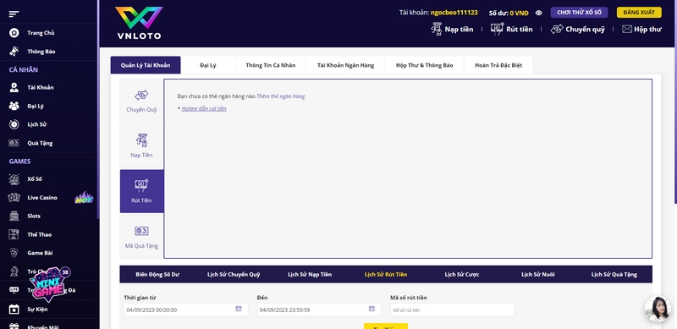677x329 pixels.
Task: Open the Hướng dẫn rút tiền link
Action: pos(204,109)
